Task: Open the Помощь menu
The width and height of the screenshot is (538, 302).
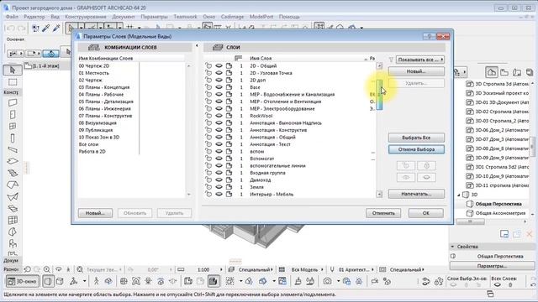Action: coord(289,17)
